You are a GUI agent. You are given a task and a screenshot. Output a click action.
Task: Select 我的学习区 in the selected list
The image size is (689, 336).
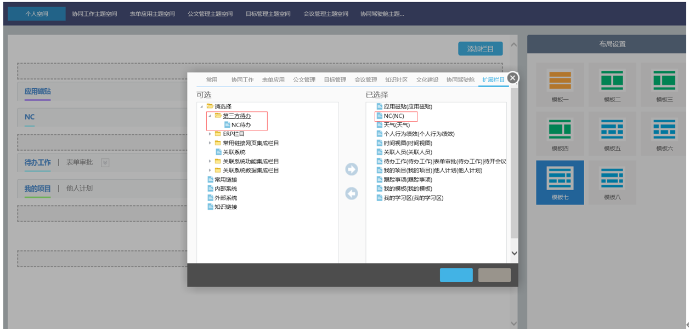coord(413,198)
